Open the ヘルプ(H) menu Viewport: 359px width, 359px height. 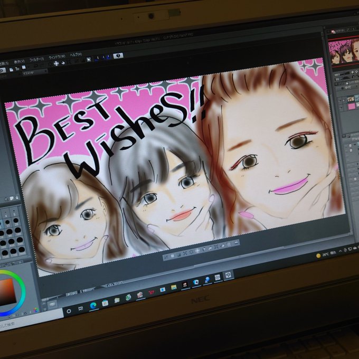click(76, 54)
